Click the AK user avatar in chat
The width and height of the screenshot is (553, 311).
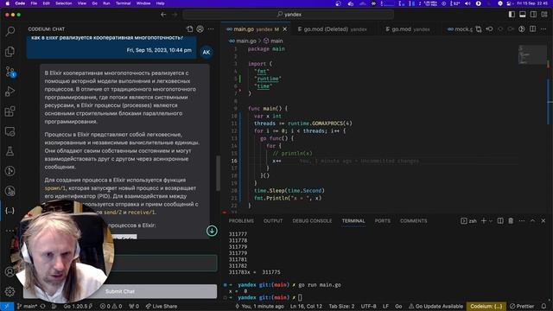click(x=207, y=52)
